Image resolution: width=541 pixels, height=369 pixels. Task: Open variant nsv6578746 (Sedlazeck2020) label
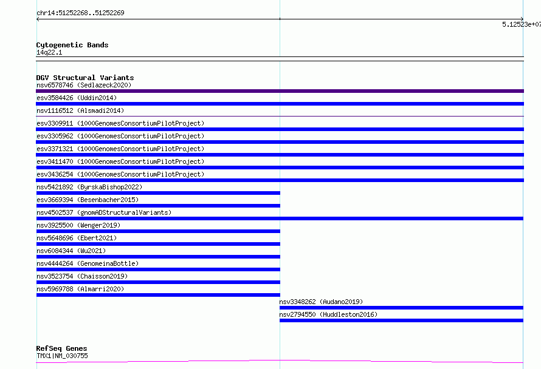pos(84,85)
